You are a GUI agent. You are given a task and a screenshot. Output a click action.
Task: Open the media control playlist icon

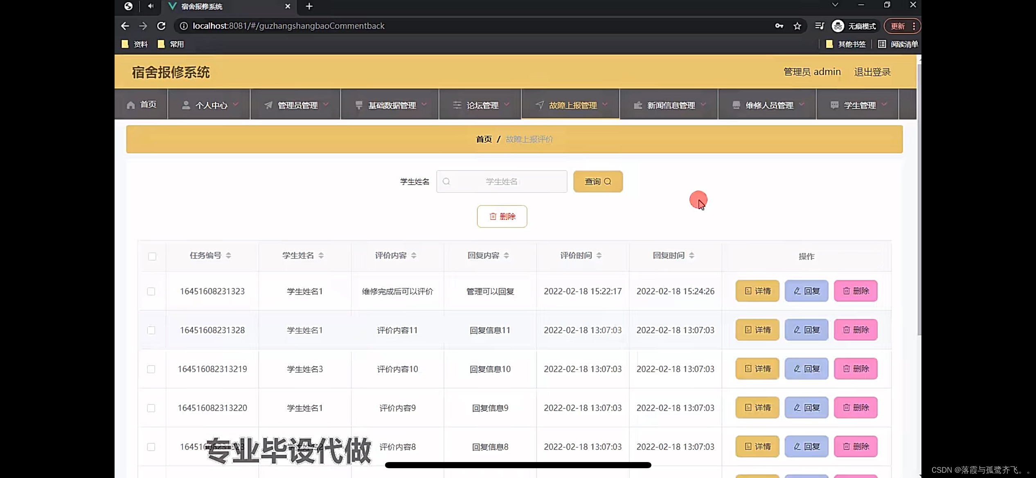click(819, 26)
